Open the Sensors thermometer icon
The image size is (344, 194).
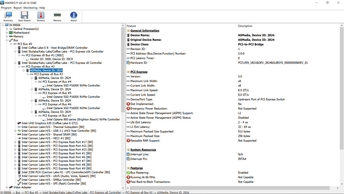(x=41, y=17)
